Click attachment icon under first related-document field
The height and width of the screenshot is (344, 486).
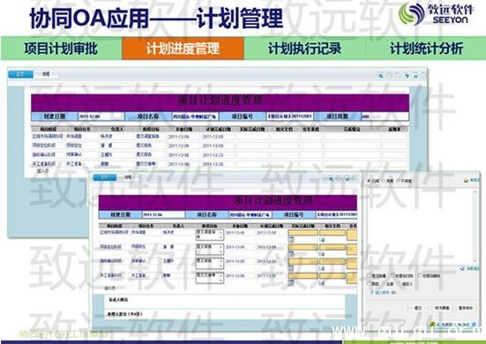point(322,240)
